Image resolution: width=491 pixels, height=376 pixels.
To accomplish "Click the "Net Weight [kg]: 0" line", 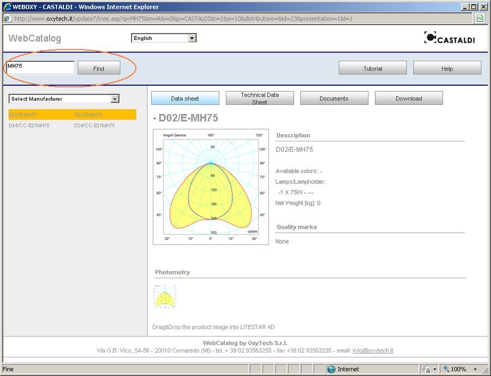I will [298, 203].
